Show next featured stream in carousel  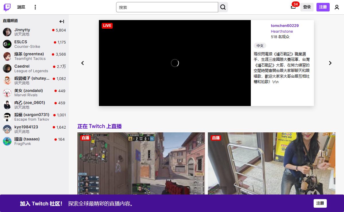click(330, 63)
